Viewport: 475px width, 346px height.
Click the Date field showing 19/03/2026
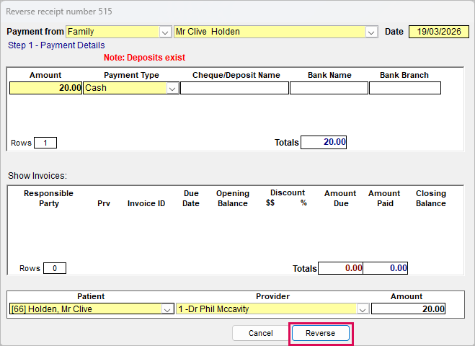[x=438, y=32]
